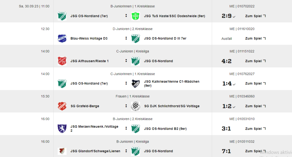Click SG DJK Schlichthorst round striped logo

[135, 106]
